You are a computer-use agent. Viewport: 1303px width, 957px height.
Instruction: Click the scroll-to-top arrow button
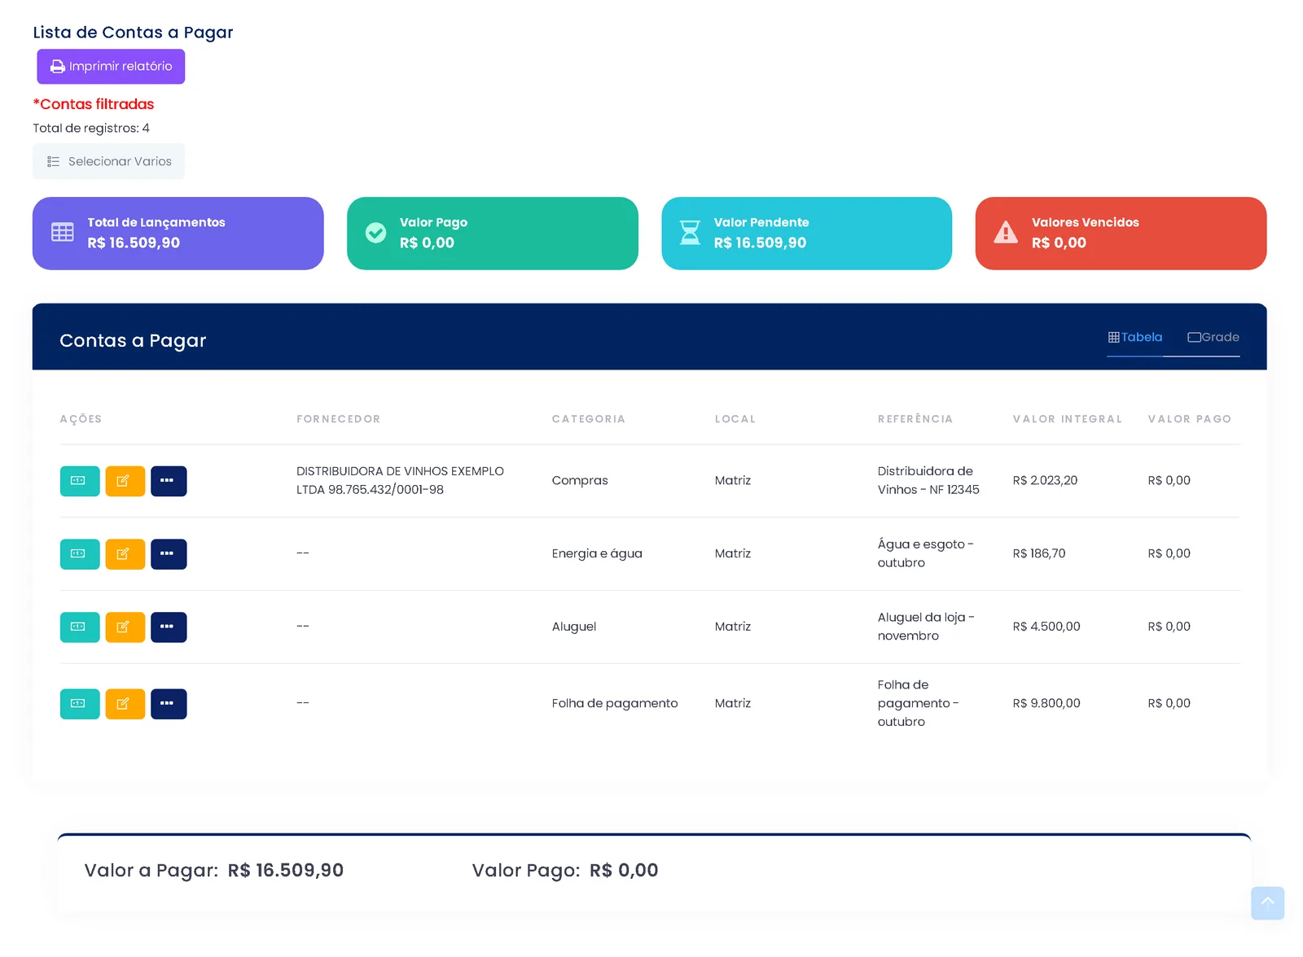click(1267, 902)
